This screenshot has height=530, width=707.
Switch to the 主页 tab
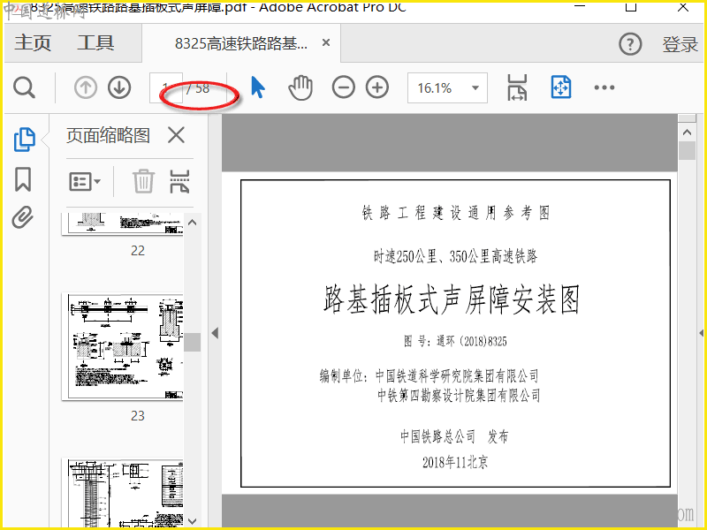tap(33, 42)
